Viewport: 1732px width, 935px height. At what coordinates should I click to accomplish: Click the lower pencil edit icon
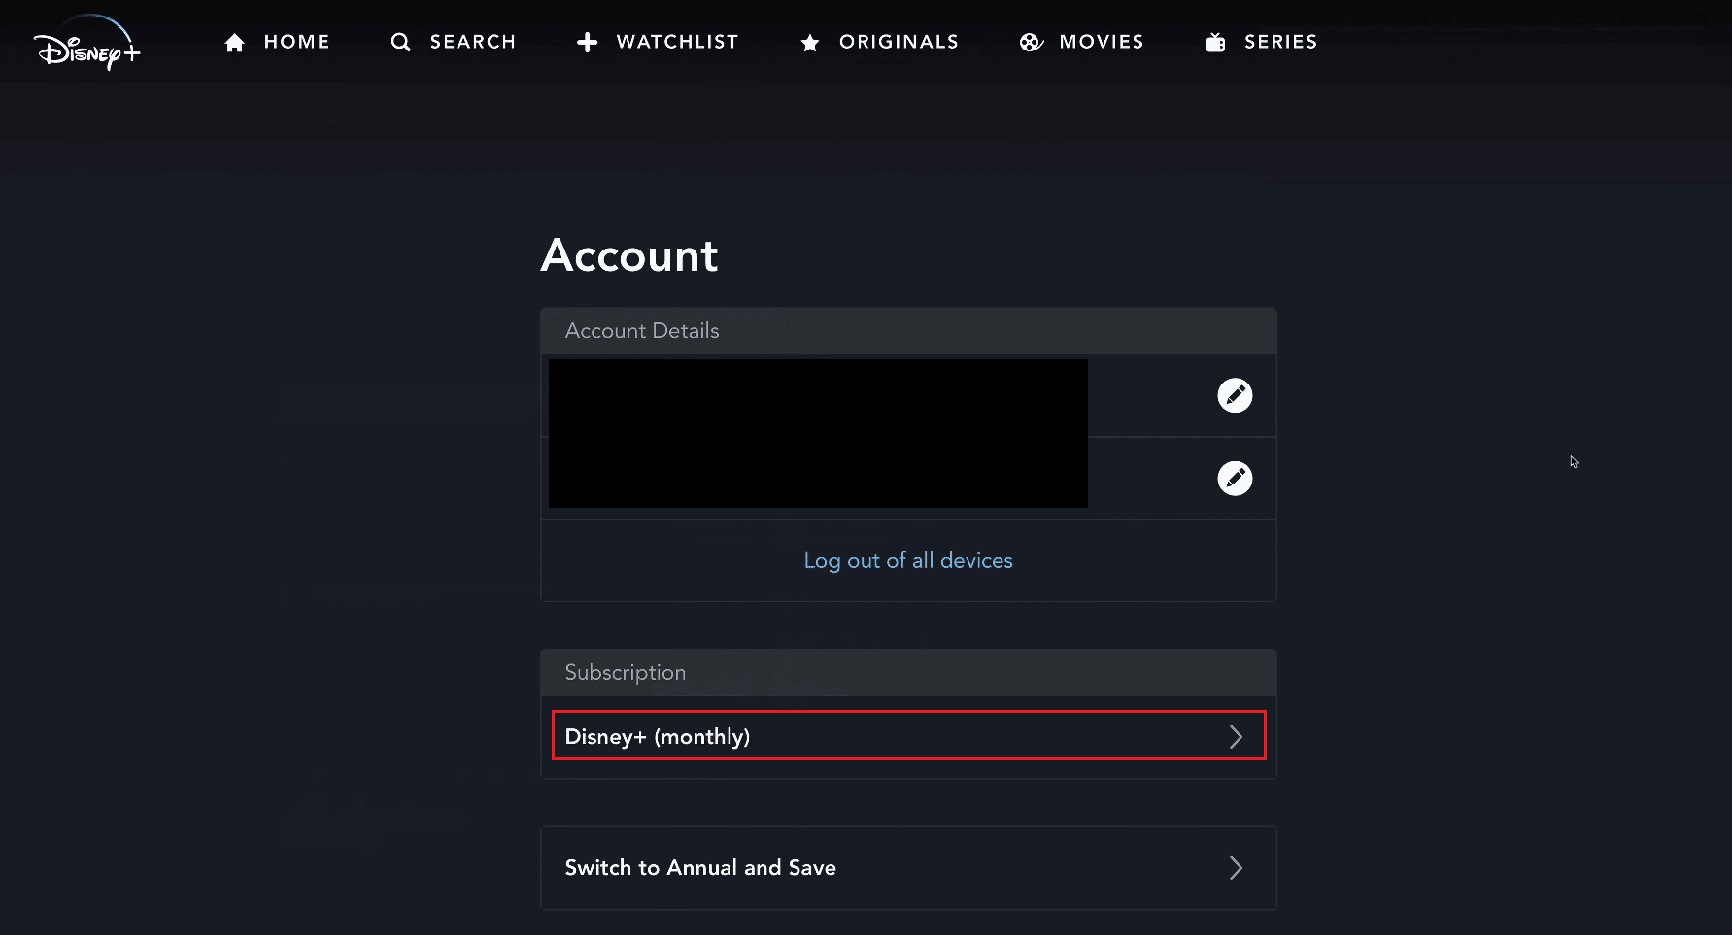1235,478
